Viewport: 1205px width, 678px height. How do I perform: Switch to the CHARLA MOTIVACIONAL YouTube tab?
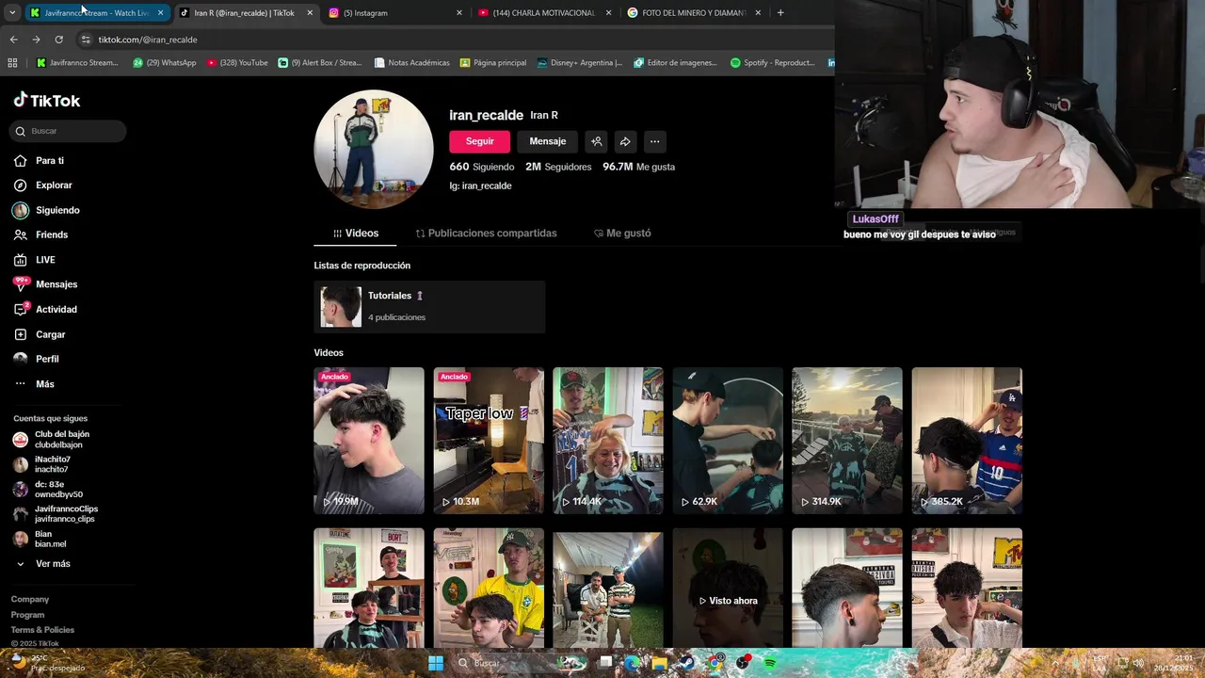pos(545,13)
